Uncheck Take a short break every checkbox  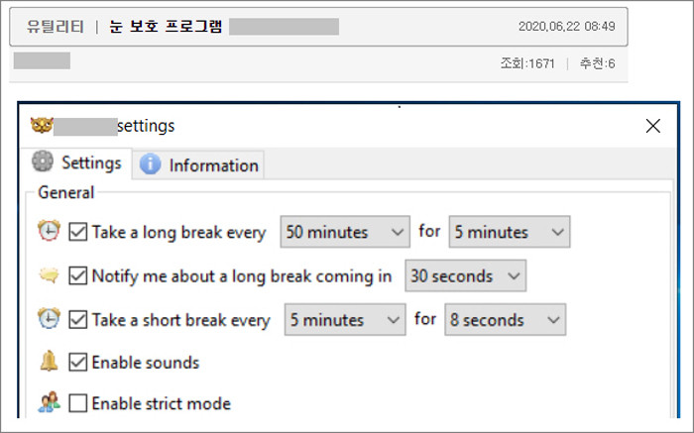tap(78, 320)
